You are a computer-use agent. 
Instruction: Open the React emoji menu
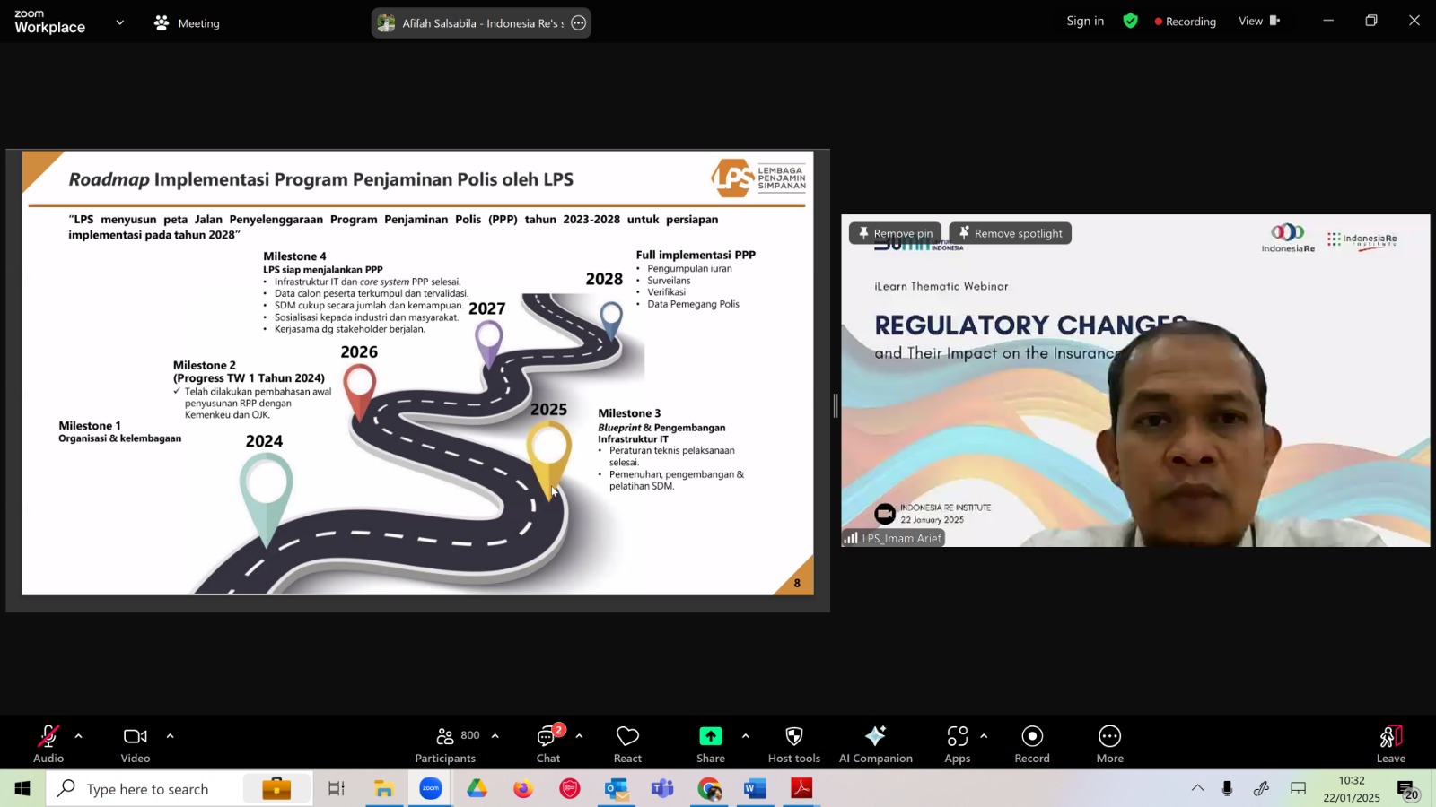point(627,744)
